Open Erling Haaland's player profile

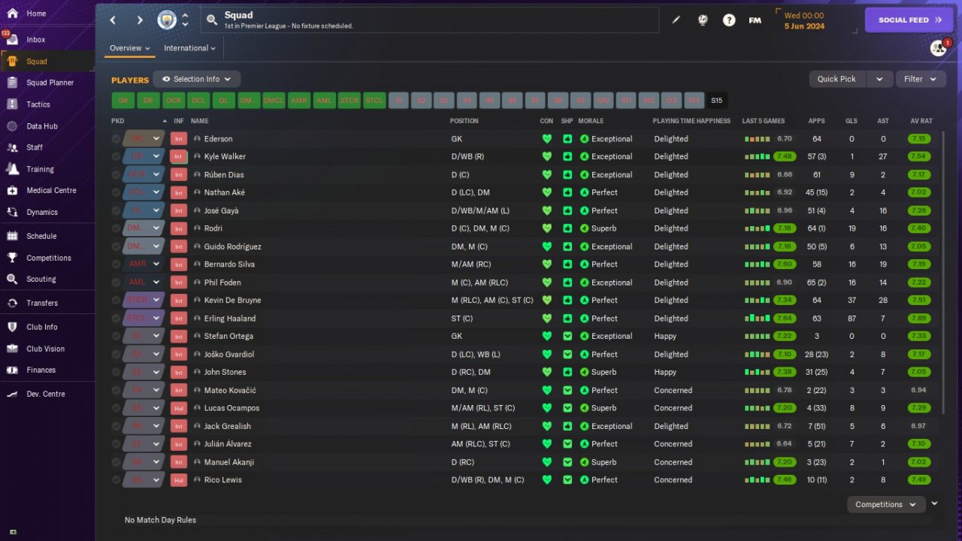pos(230,319)
